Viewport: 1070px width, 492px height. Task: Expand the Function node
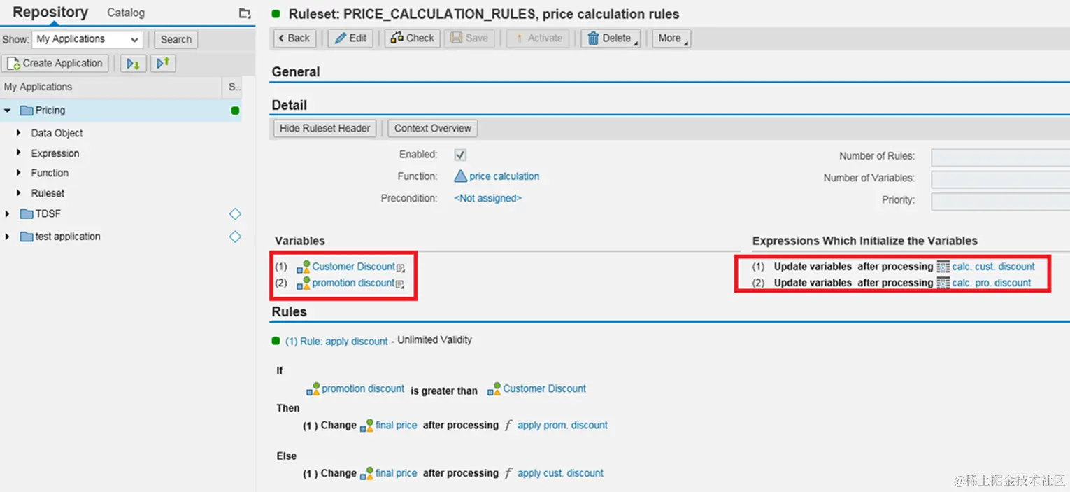19,173
